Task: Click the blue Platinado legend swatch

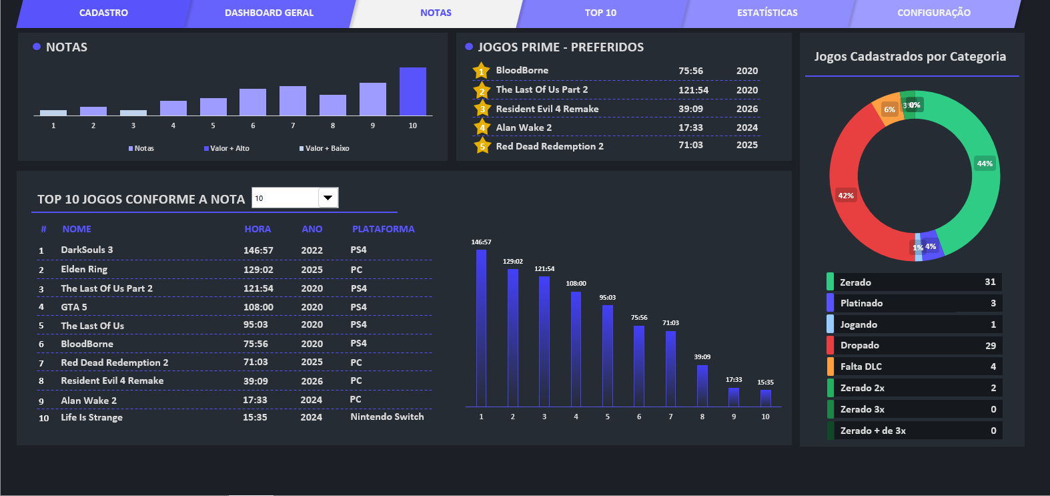Action: 830,303
